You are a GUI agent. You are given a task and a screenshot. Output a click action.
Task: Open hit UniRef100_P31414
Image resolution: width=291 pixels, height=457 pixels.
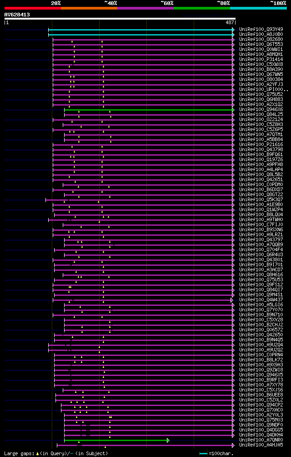pyautogui.click(x=261, y=60)
